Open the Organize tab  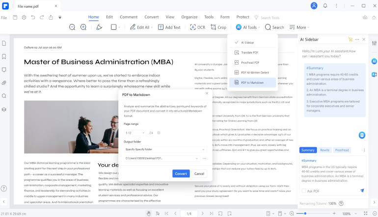(189, 17)
